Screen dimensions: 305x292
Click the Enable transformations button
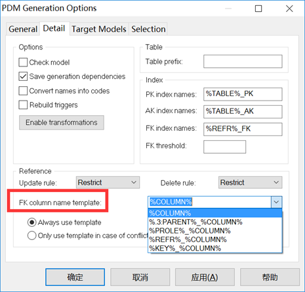tap(62, 122)
